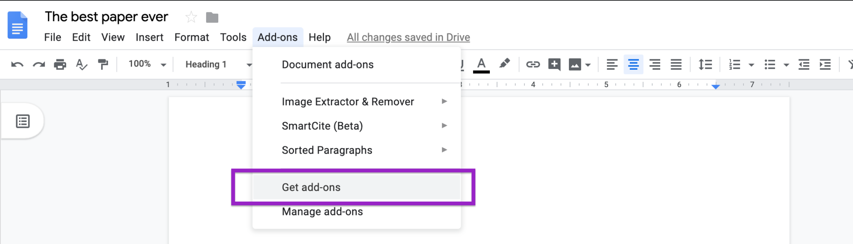Image resolution: width=853 pixels, height=244 pixels.
Task: Open the Edit menu
Action: click(81, 37)
